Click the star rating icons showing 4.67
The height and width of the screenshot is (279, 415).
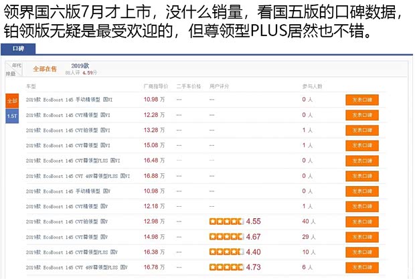point(226,237)
